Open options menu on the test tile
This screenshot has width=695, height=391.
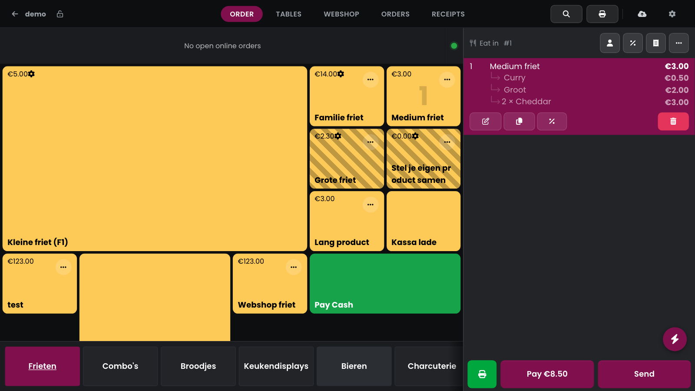63,267
